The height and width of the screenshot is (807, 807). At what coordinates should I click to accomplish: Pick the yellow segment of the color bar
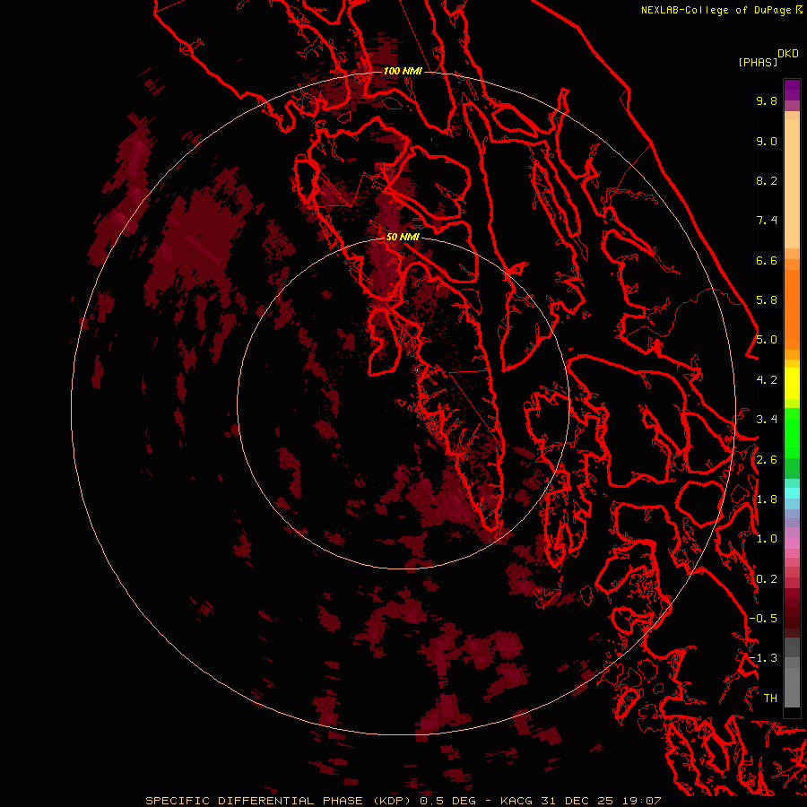(x=792, y=384)
